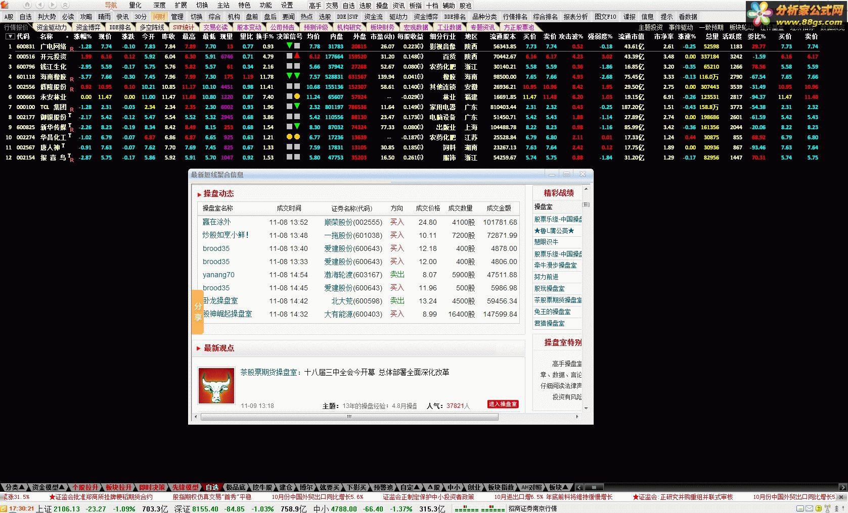Open the 深度 menu
Viewport: 848px width, 513px height.
click(159, 5)
